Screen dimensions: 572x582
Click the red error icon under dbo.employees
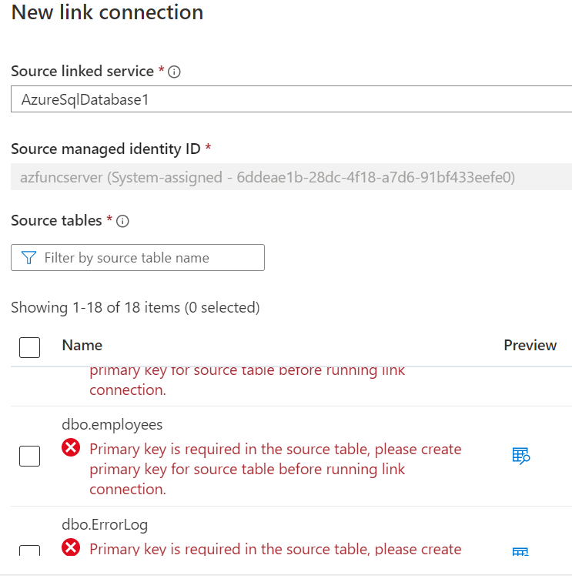pos(71,447)
